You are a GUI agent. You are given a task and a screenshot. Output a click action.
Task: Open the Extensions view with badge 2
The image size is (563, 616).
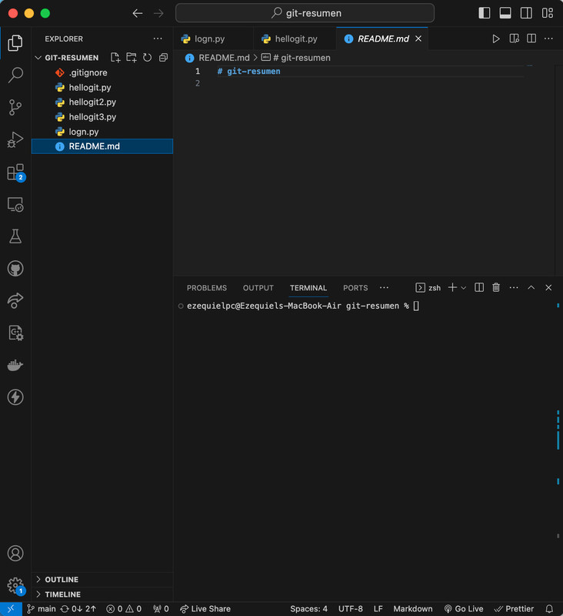coord(15,172)
